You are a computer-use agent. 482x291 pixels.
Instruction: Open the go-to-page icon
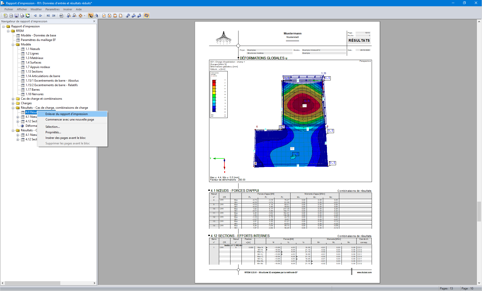[61, 16]
